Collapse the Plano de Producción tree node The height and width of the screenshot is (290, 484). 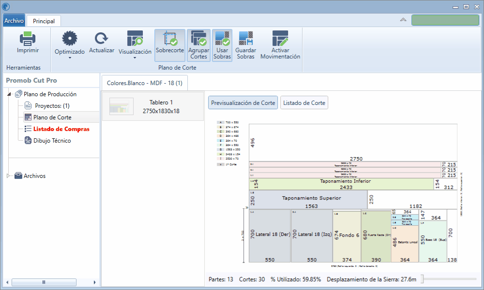(x=9, y=94)
